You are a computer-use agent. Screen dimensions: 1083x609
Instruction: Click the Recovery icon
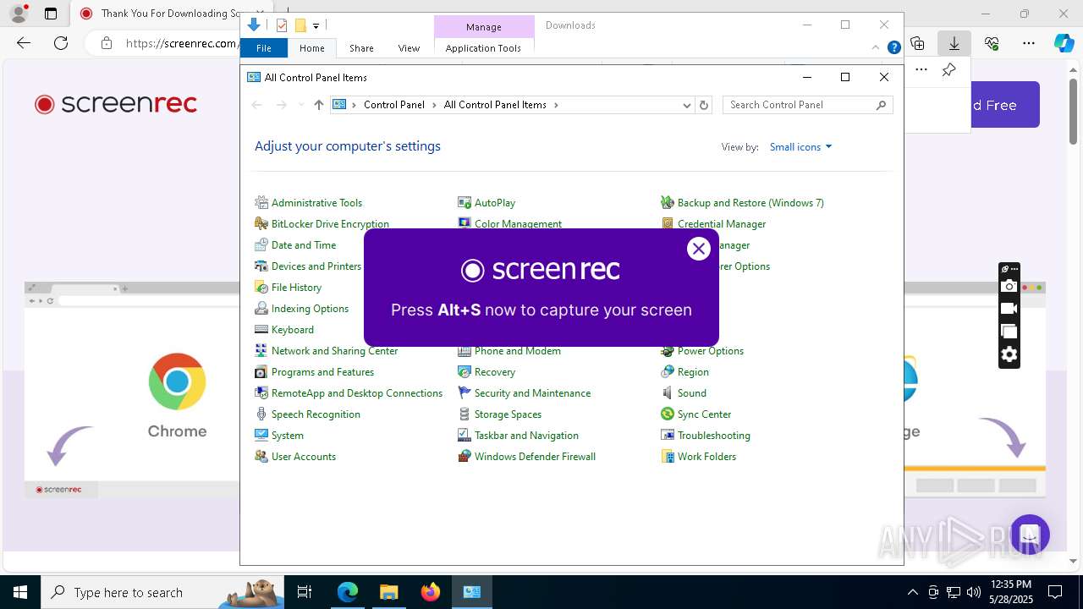465,372
